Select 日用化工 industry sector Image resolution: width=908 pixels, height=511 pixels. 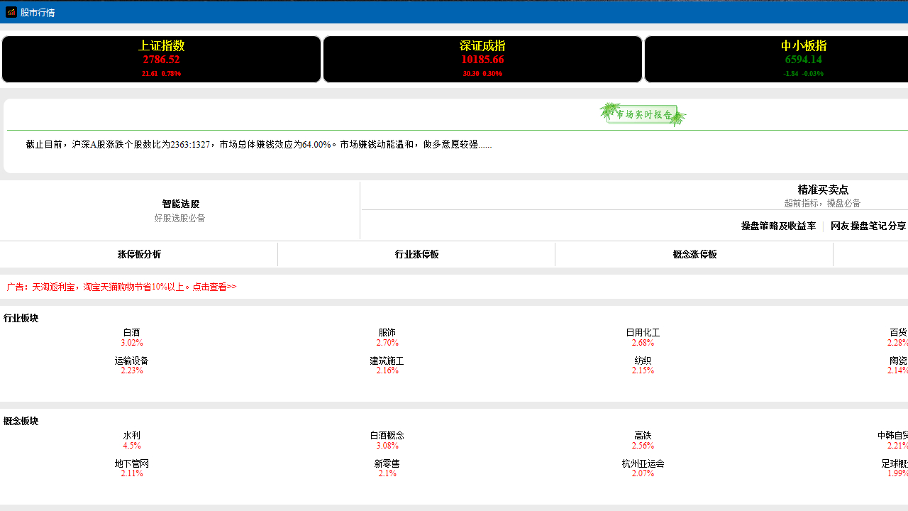tap(643, 332)
